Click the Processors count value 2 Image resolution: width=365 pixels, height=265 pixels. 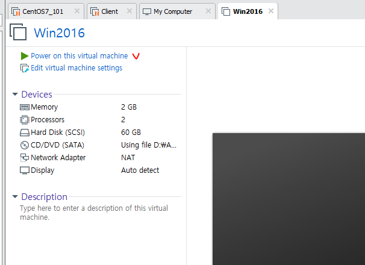pos(123,120)
